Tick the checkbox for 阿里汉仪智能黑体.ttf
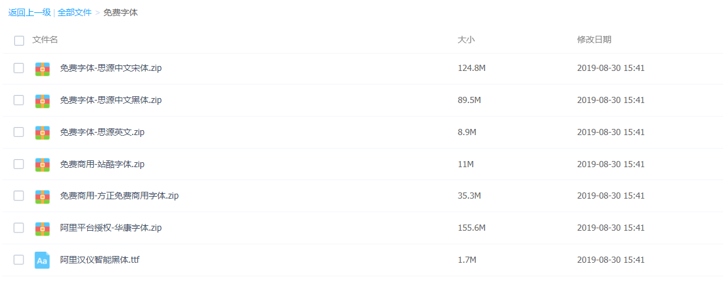Viewport: 723px width, 293px height. coord(19,260)
